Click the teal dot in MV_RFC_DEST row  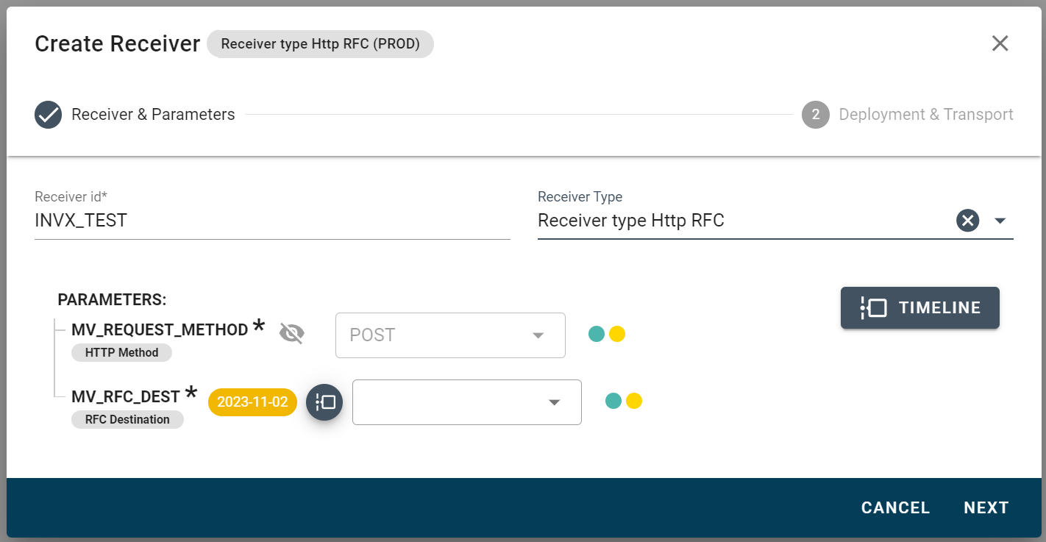[x=613, y=401]
